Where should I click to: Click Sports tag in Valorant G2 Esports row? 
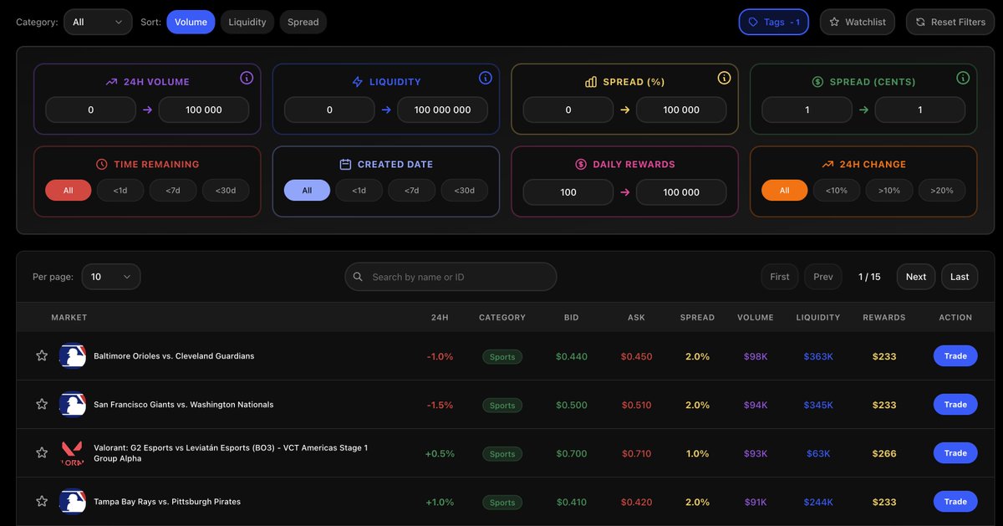[x=502, y=454]
